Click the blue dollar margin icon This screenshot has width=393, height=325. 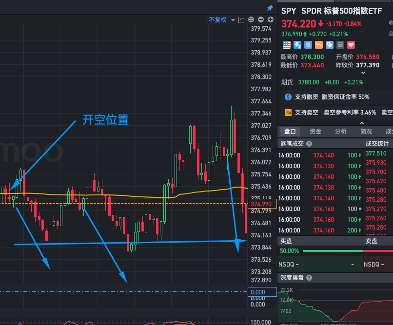(x=308, y=45)
